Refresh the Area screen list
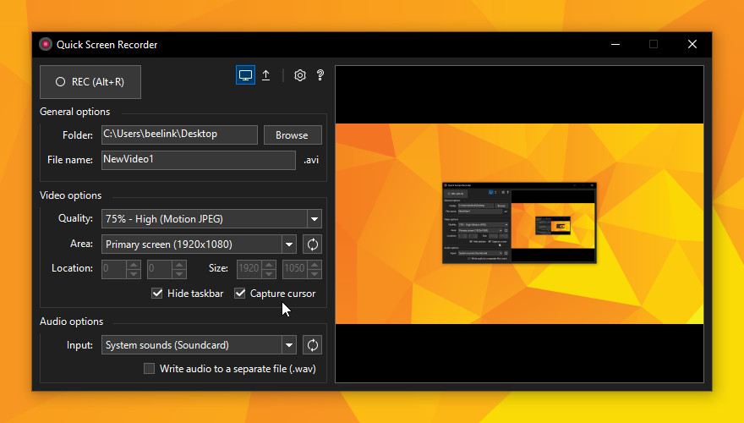The width and height of the screenshot is (744, 423). pyautogui.click(x=312, y=244)
